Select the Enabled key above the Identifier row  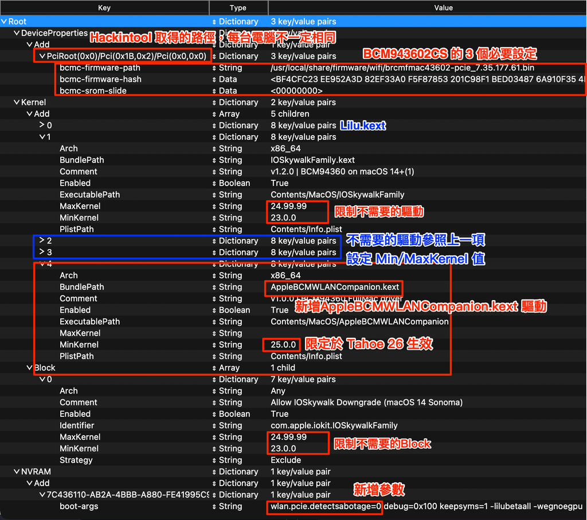pyautogui.click(x=75, y=414)
